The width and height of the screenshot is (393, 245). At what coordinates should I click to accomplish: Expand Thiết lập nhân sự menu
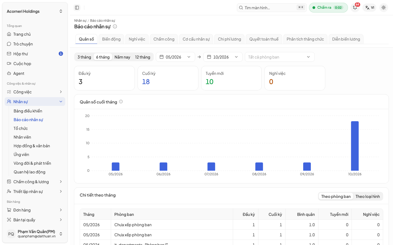click(x=35, y=192)
